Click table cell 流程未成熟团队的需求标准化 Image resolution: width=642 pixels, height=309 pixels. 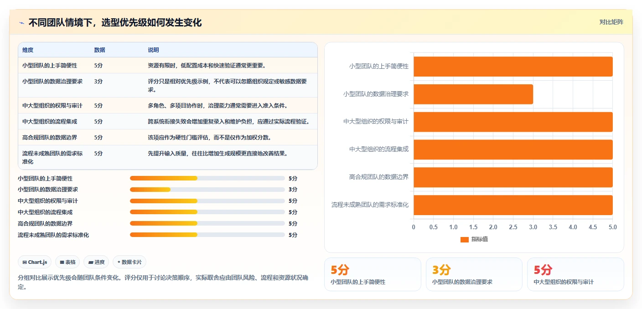click(52, 157)
